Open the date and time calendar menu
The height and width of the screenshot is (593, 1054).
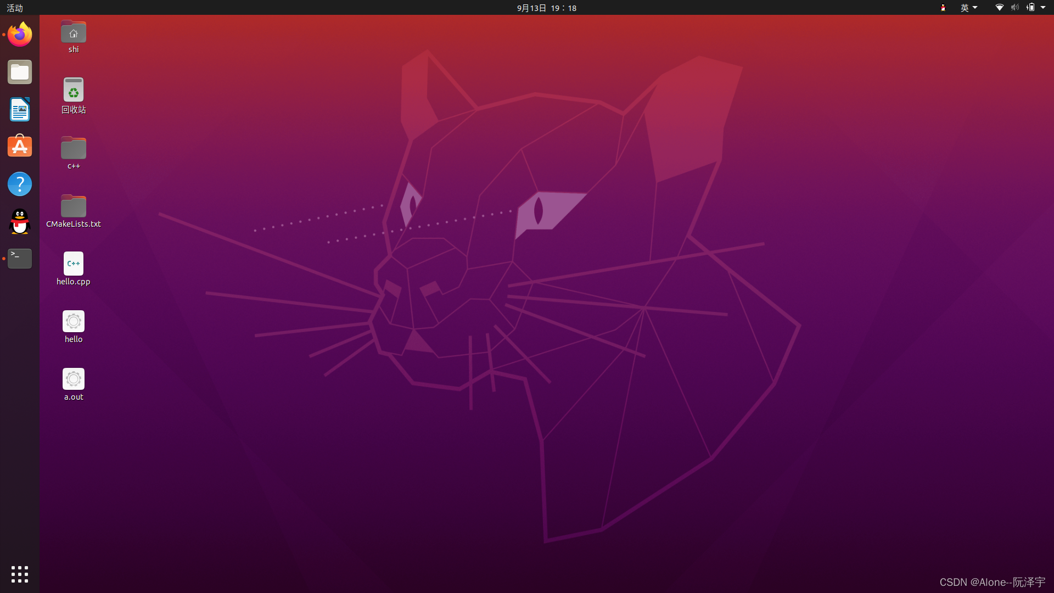click(x=546, y=8)
